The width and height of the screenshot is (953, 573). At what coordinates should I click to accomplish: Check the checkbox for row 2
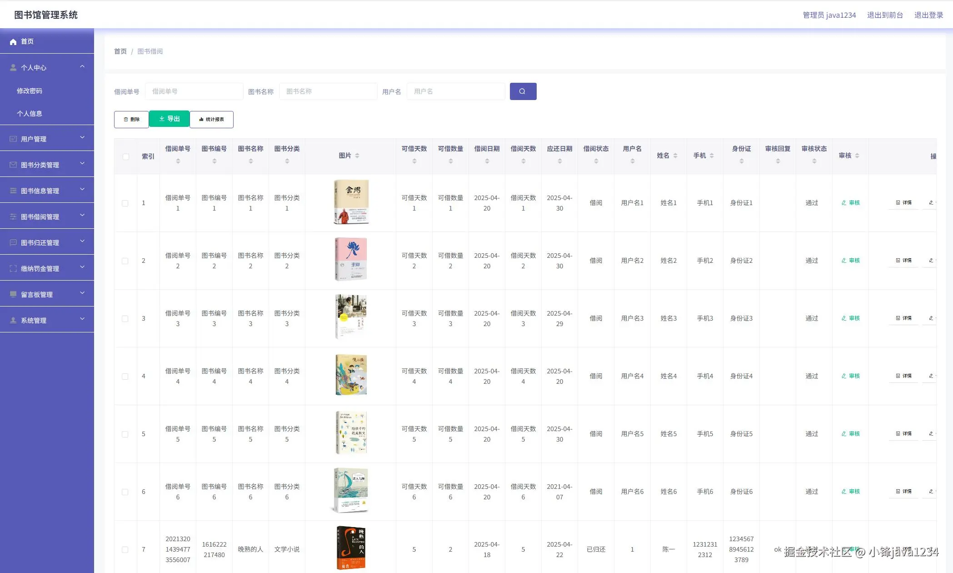pos(125,261)
